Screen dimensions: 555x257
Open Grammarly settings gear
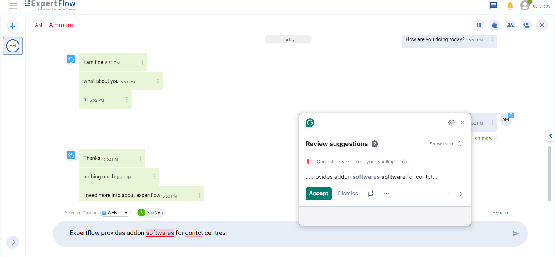[x=451, y=123]
